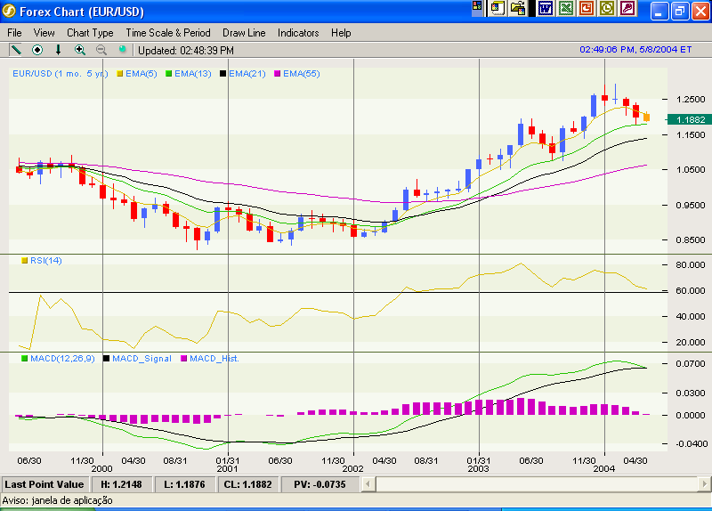
Task: Open PowerPoint from the Office shortcut bar
Action: point(586,8)
